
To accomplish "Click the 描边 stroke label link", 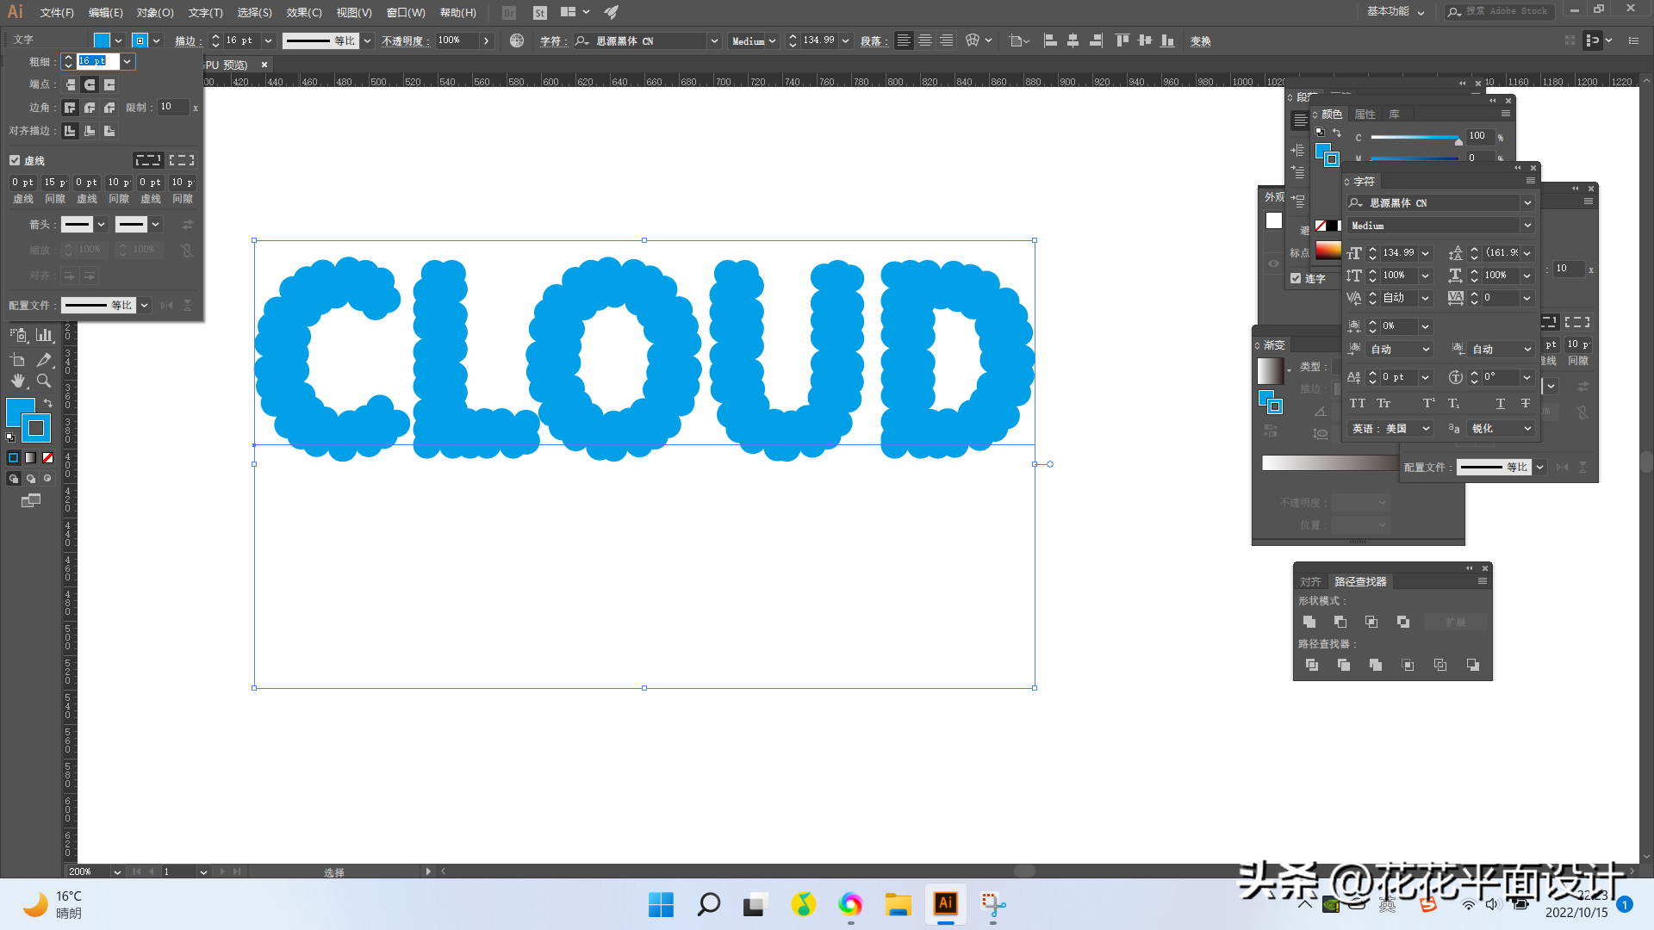I will (x=185, y=40).
